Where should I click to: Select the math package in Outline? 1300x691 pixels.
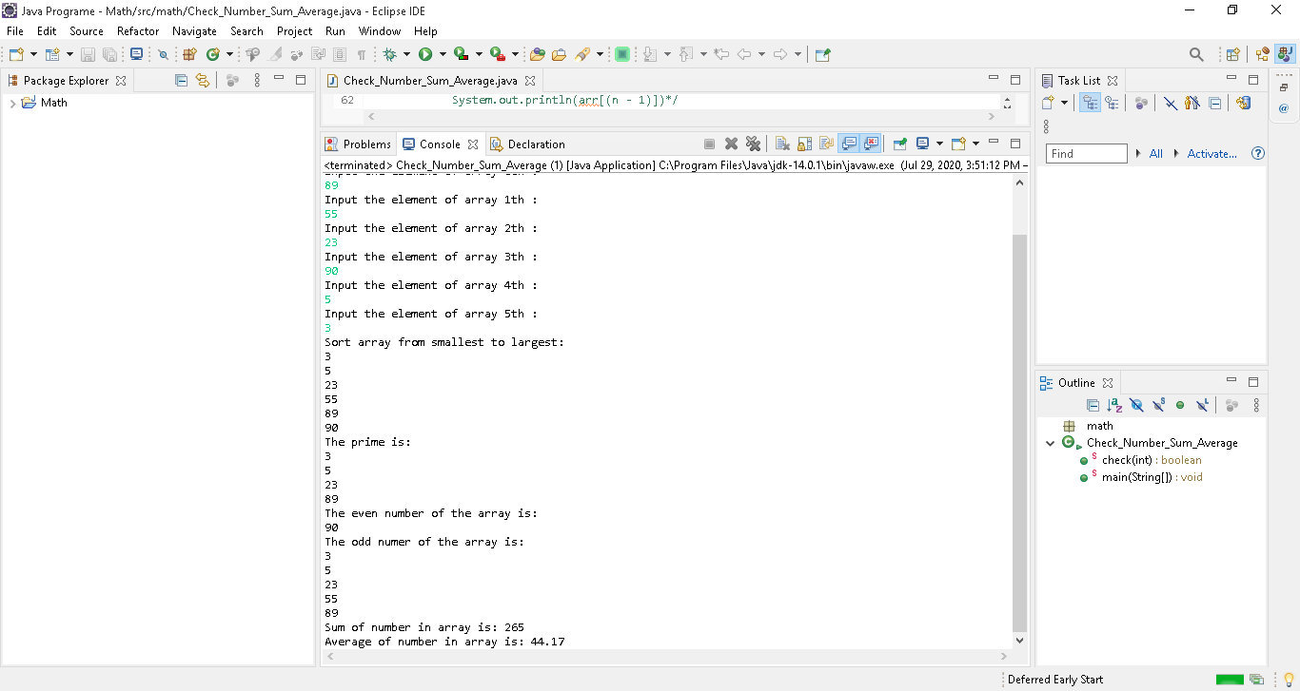click(1099, 426)
